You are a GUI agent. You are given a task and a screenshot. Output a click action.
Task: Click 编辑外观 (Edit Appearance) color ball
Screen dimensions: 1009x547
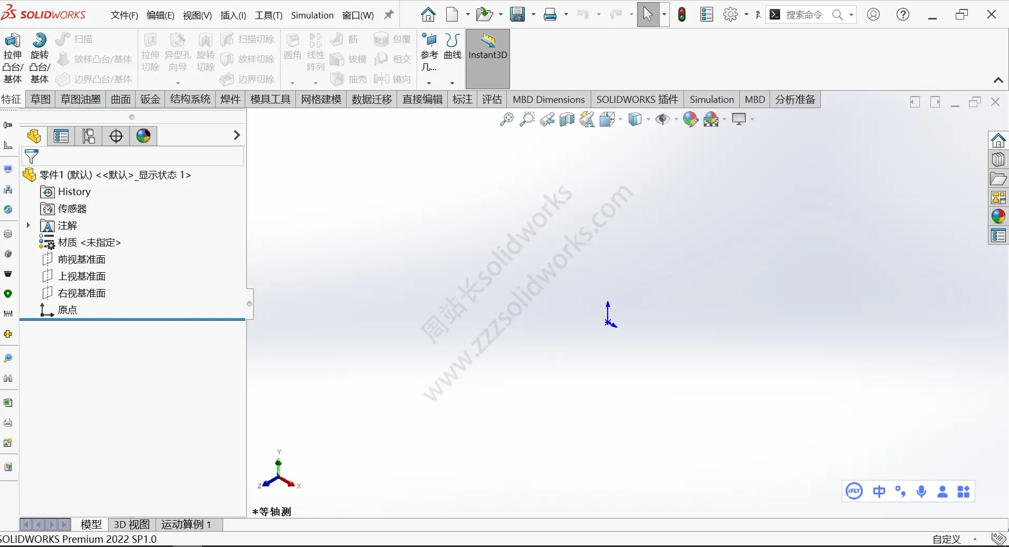coord(691,119)
